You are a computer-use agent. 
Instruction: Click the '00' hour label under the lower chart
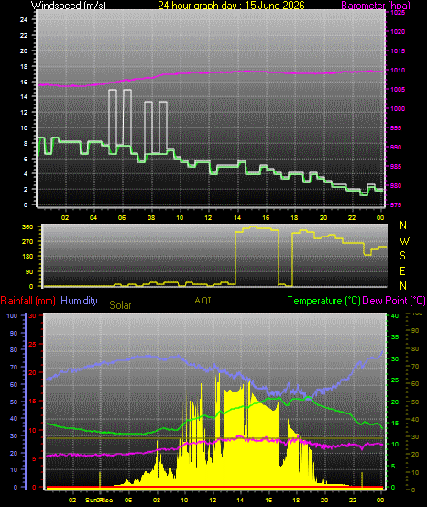point(381,500)
